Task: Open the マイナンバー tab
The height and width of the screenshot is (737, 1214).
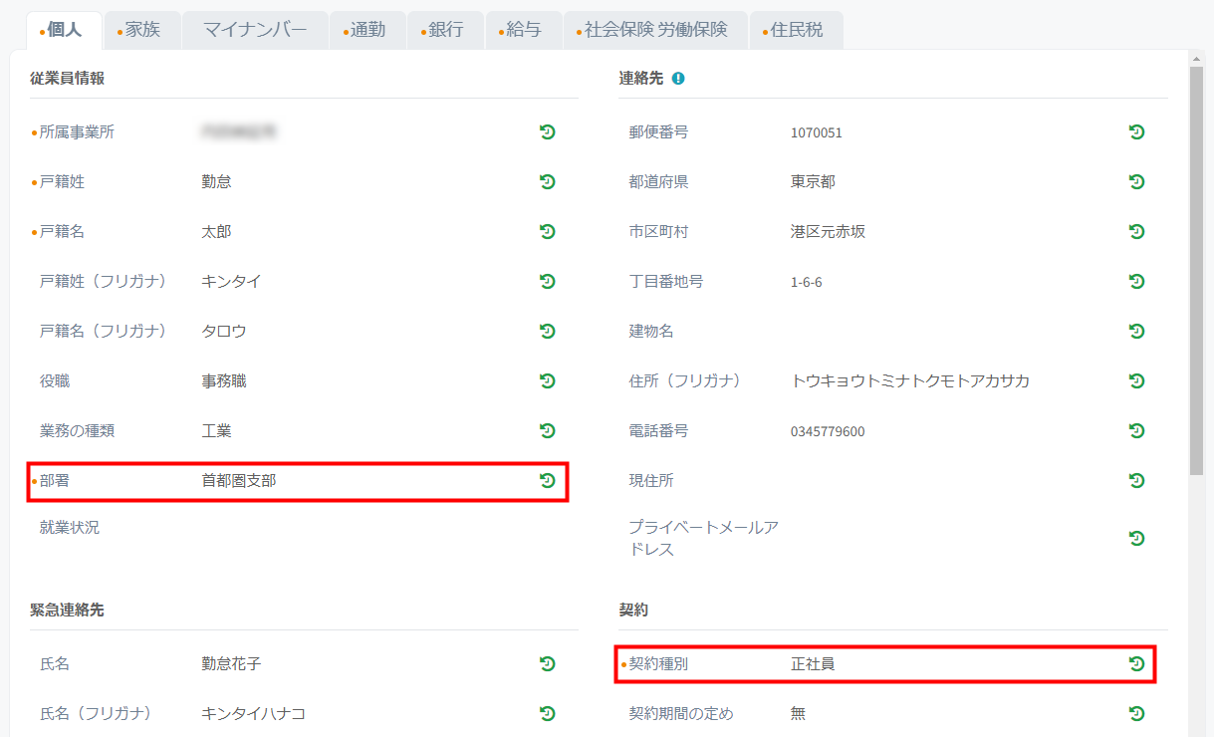Action: (x=255, y=30)
